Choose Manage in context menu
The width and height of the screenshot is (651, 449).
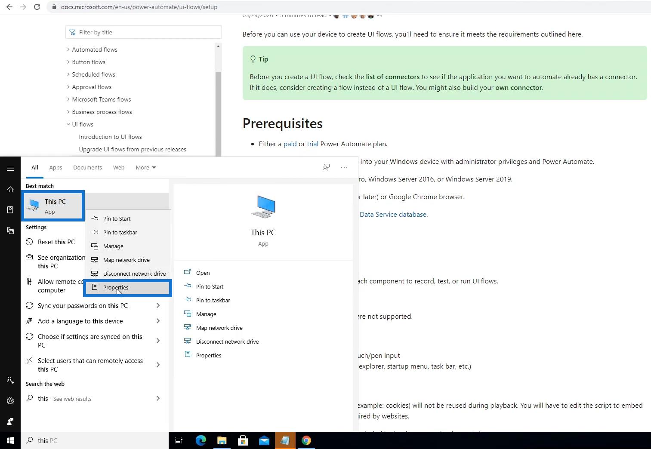tap(128, 246)
